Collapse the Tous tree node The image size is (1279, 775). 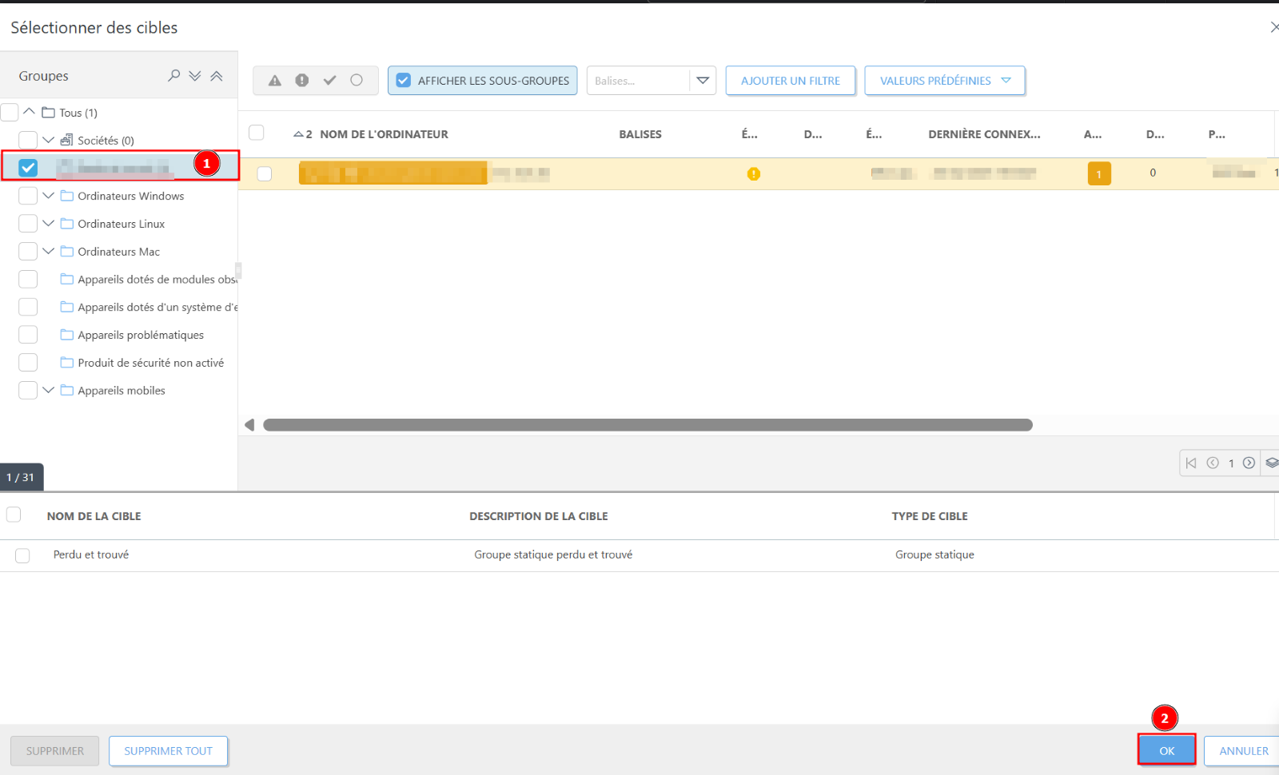[30, 111]
